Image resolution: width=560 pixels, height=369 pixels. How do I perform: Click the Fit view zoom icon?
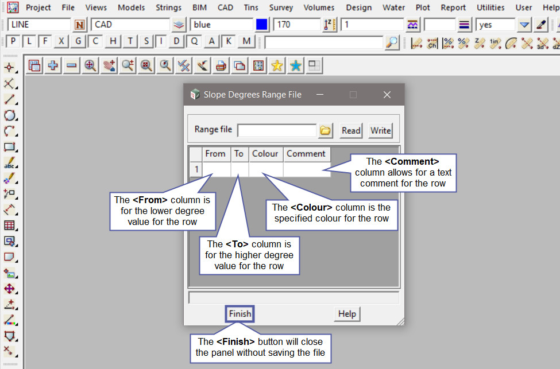[146, 65]
